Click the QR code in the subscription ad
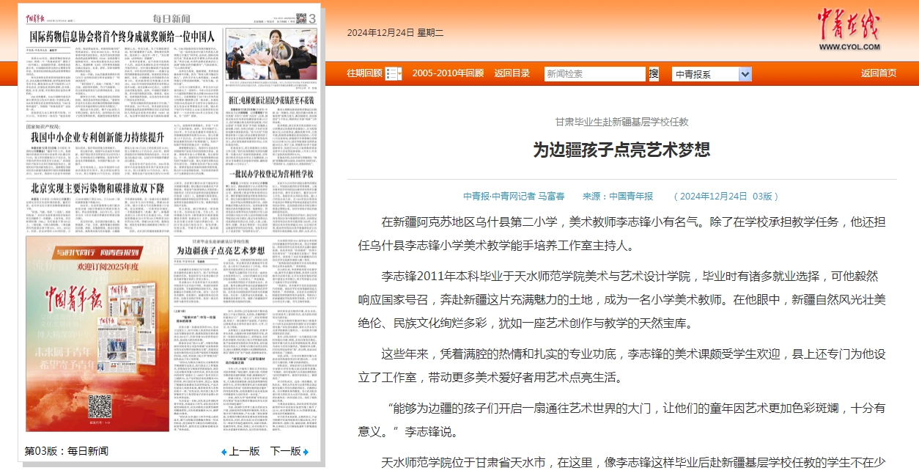The image size is (919, 476). 100,406
